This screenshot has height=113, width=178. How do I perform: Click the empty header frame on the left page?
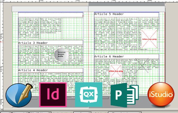pos(51,15)
